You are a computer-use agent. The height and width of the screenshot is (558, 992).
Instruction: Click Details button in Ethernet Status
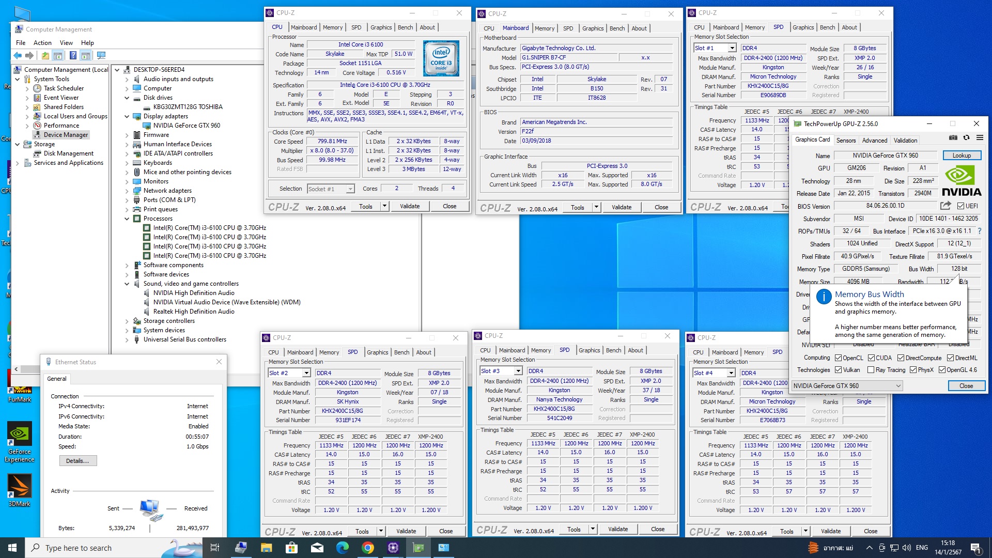(78, 461)
